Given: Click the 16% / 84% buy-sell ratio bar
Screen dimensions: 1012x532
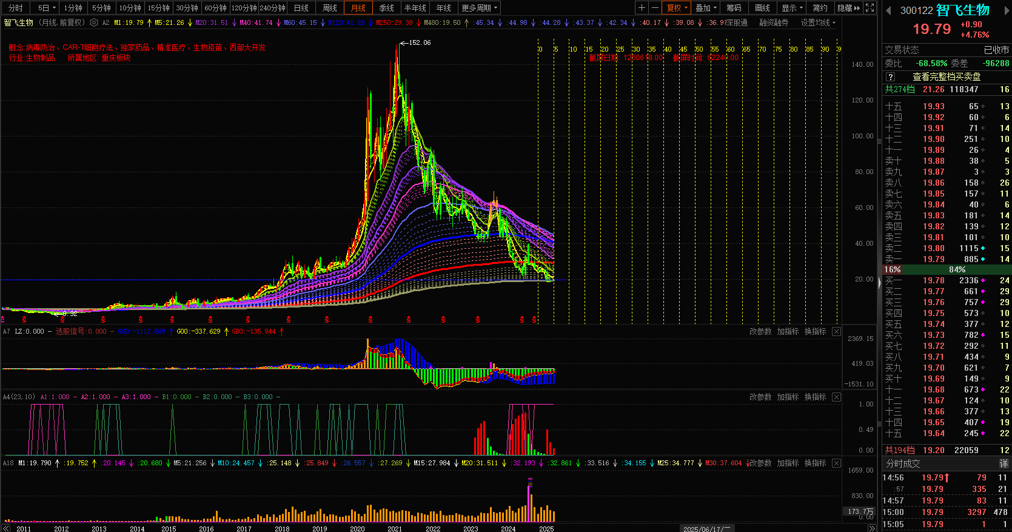Looking at the screenshot, I should click(946, 269).
